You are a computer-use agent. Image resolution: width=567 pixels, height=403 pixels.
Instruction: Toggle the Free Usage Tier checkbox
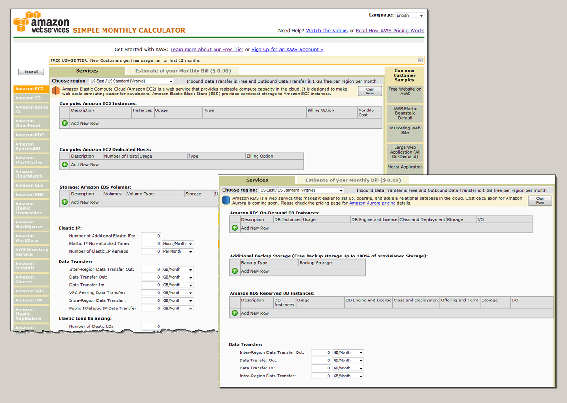(420, 60)
